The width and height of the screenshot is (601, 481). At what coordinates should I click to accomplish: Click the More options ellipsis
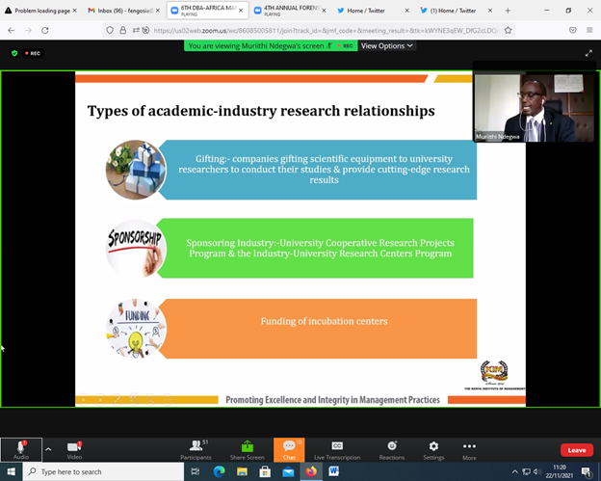469,448
